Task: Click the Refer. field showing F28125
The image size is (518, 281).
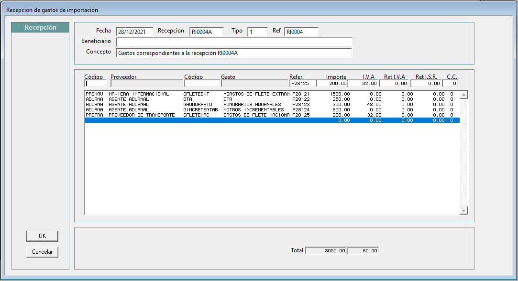Action: point(303,84)
